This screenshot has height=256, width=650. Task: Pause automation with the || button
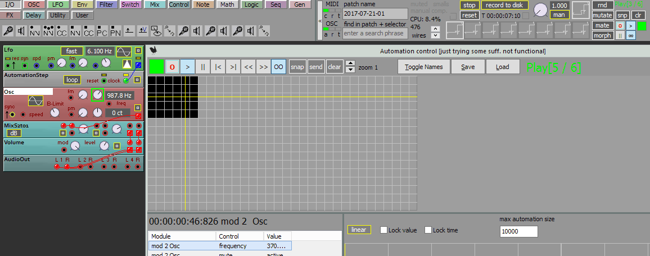tap(203, 67)
